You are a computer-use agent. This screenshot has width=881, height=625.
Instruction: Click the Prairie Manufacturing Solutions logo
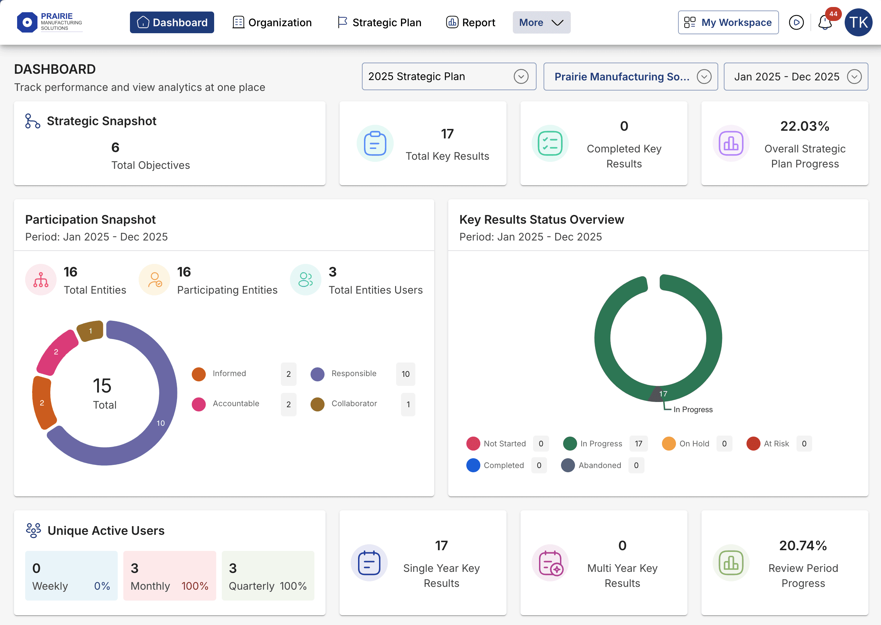[50, 22]
